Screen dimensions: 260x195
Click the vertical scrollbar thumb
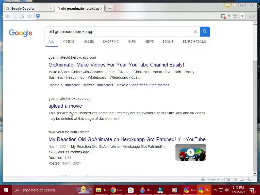pyautogui.click(x=255, y=43)
